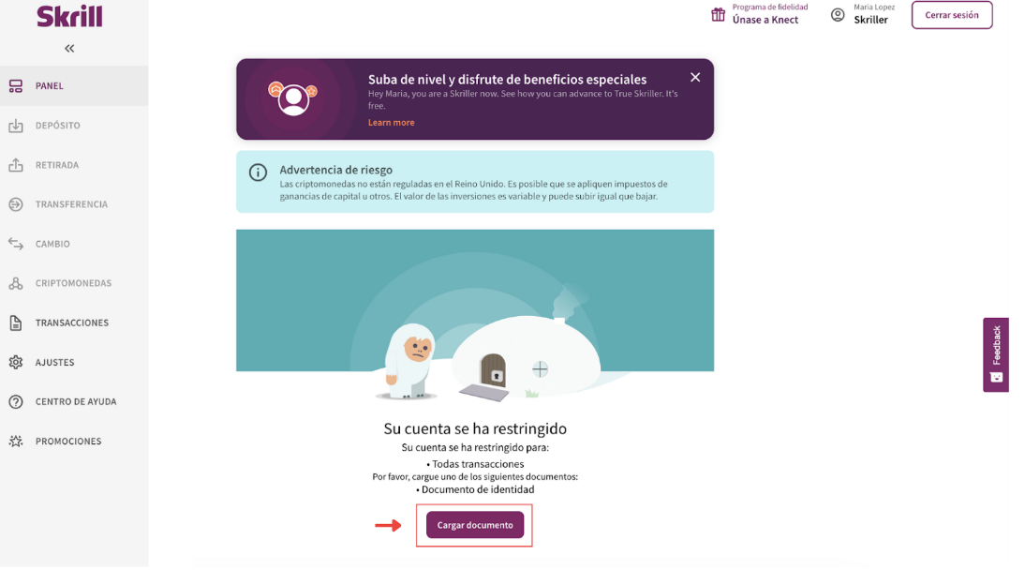
Task: Dismiss the level-up banner with X
Action: tap(695, 77)
